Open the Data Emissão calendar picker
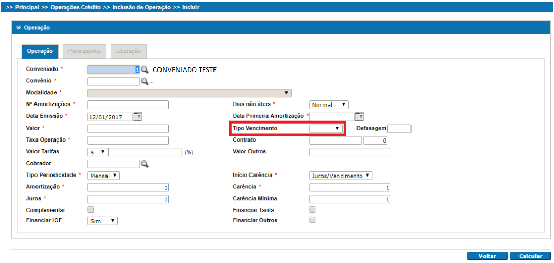Viewport: 554px width, 263px height. click(x=137, y=116)
